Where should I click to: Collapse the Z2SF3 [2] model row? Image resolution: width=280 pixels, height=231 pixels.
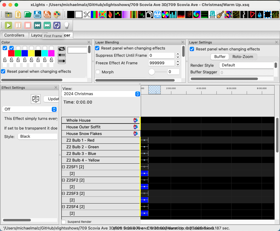point(63,194)
